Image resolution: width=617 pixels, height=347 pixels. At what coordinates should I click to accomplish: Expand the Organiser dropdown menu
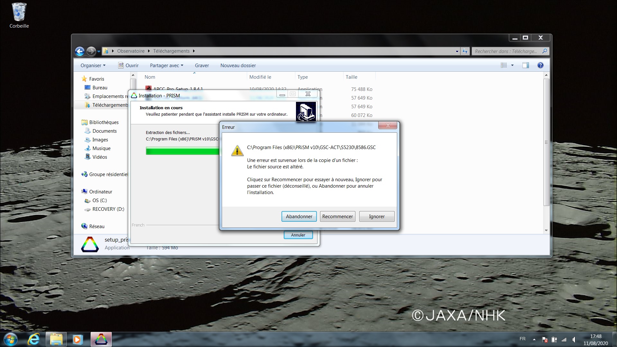pos(93,65)
